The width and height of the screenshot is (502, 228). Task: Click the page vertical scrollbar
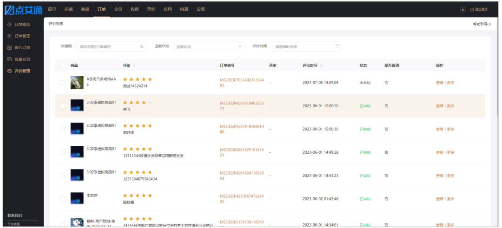click(497, 67)
